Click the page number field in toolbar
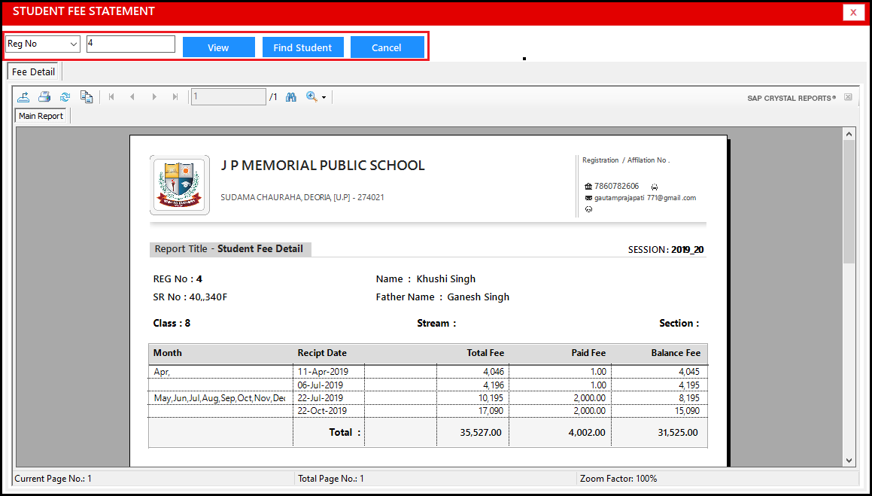Screen dimensions: 872x496 229,97
